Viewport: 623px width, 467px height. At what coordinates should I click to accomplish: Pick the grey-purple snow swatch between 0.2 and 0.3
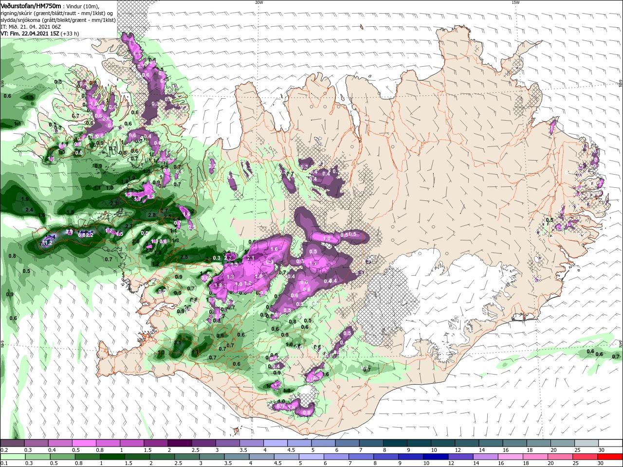(12, 443)
